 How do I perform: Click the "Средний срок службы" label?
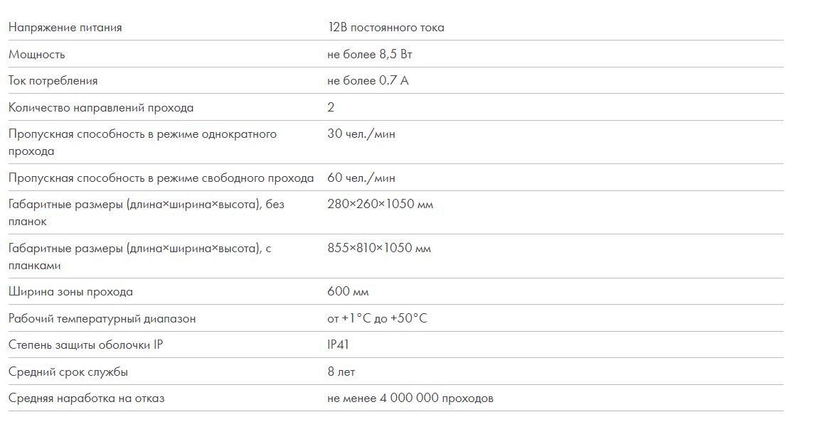[68, 372]
